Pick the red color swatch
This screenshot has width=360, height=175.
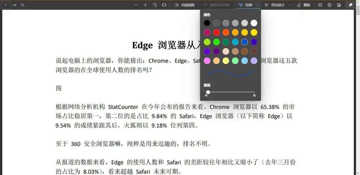217,32
